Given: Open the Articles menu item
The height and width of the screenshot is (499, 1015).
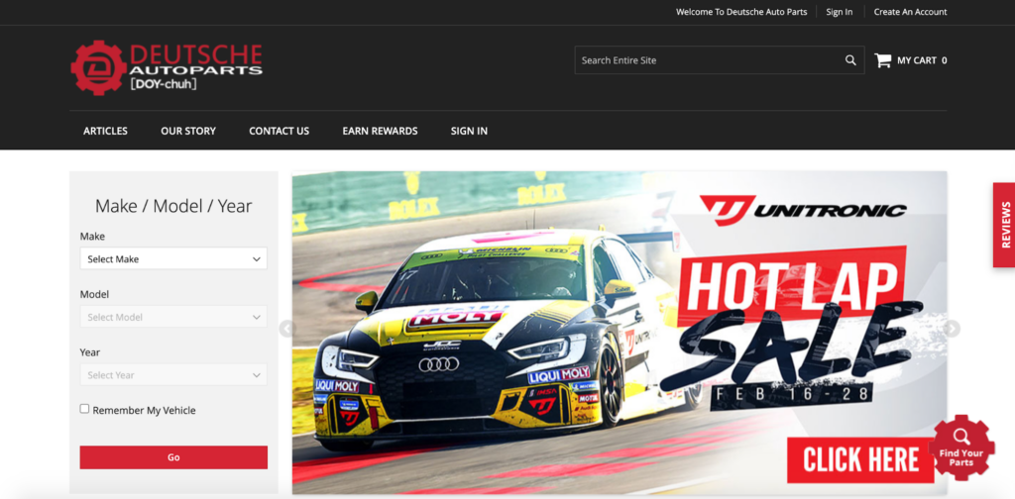Looking at the screenshot, I should click(x=105, y=131).
